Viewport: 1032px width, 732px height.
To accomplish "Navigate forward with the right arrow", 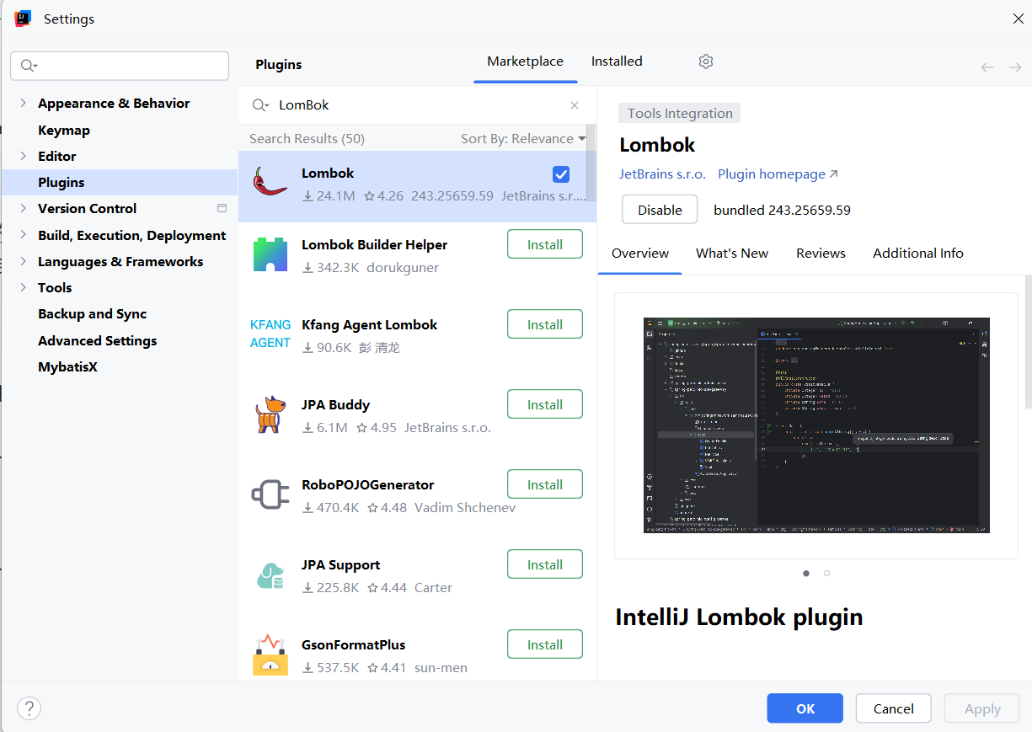I will point(1015,67).
